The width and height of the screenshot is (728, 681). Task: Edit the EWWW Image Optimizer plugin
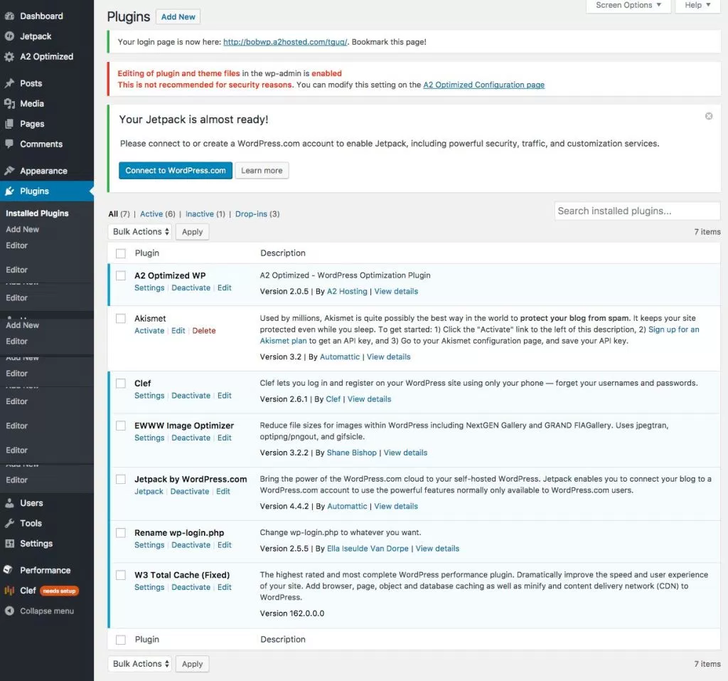click(x=224, y=438)
